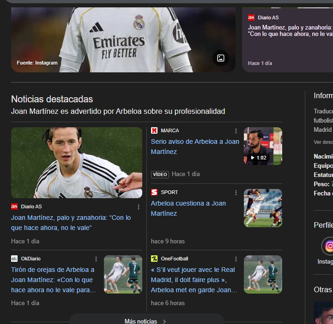333x324 pixels.
Task: Open the three-dot menu for SPORT article
Action: (236, 193)
